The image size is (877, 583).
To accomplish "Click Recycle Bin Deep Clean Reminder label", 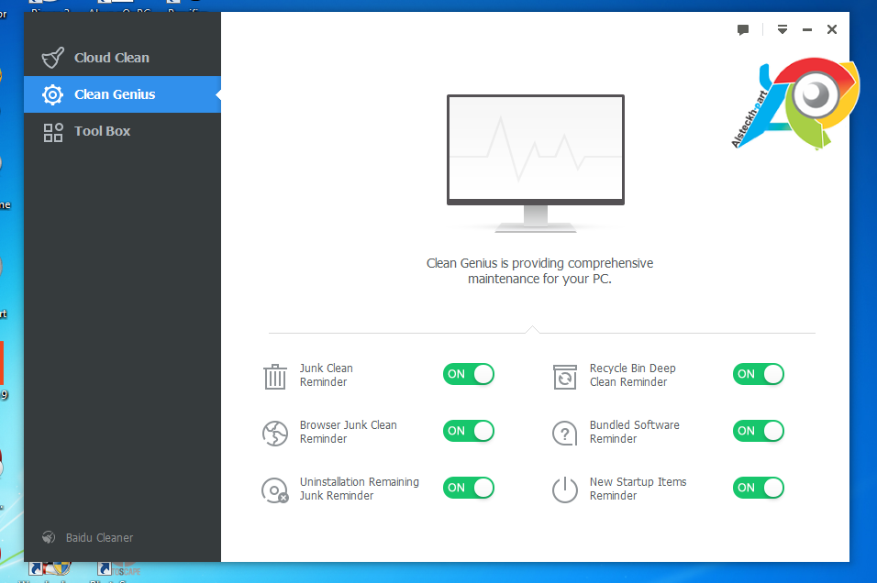I will [x=633, y=375].
